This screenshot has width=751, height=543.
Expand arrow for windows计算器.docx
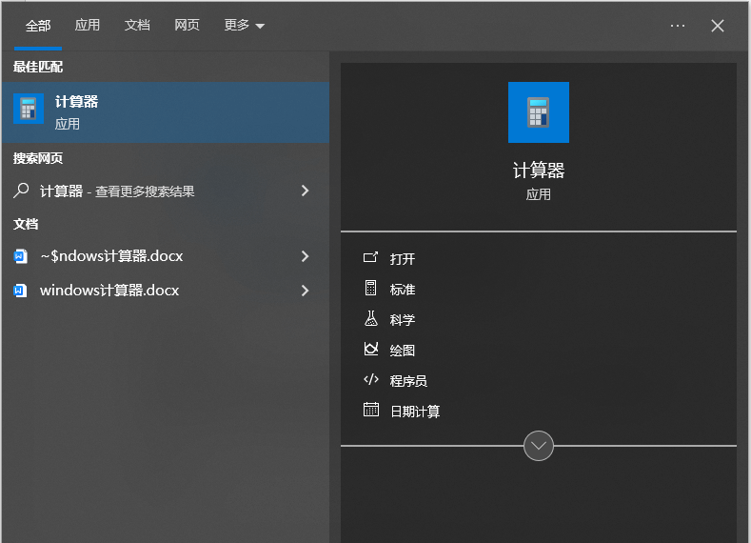click(x=305, y=291)
